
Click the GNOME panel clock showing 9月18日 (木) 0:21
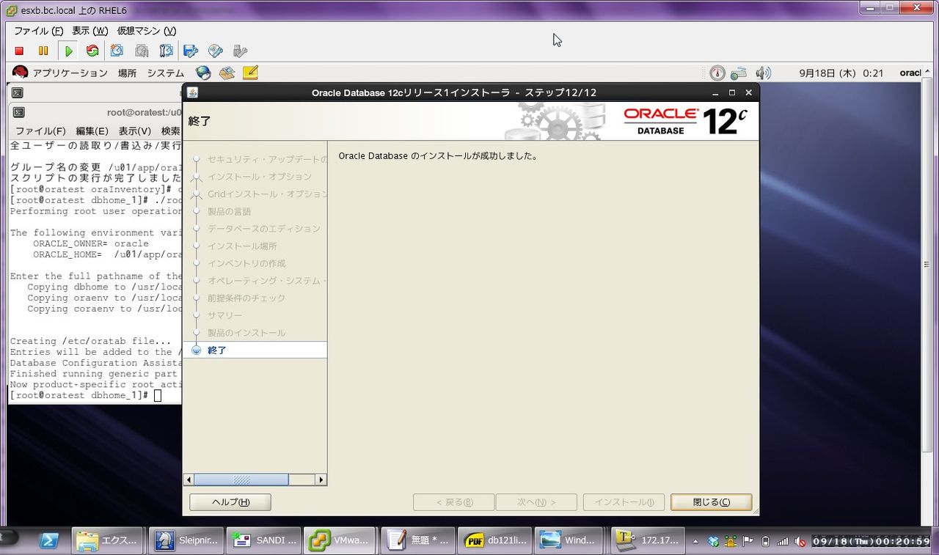pos(841,73)
